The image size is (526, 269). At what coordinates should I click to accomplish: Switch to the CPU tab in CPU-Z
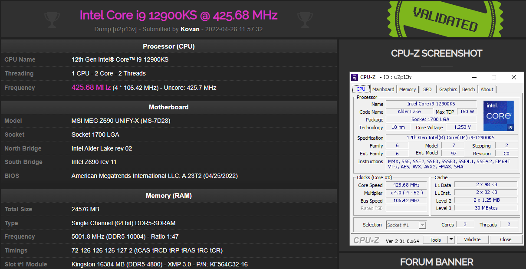[x=361, y=89]
